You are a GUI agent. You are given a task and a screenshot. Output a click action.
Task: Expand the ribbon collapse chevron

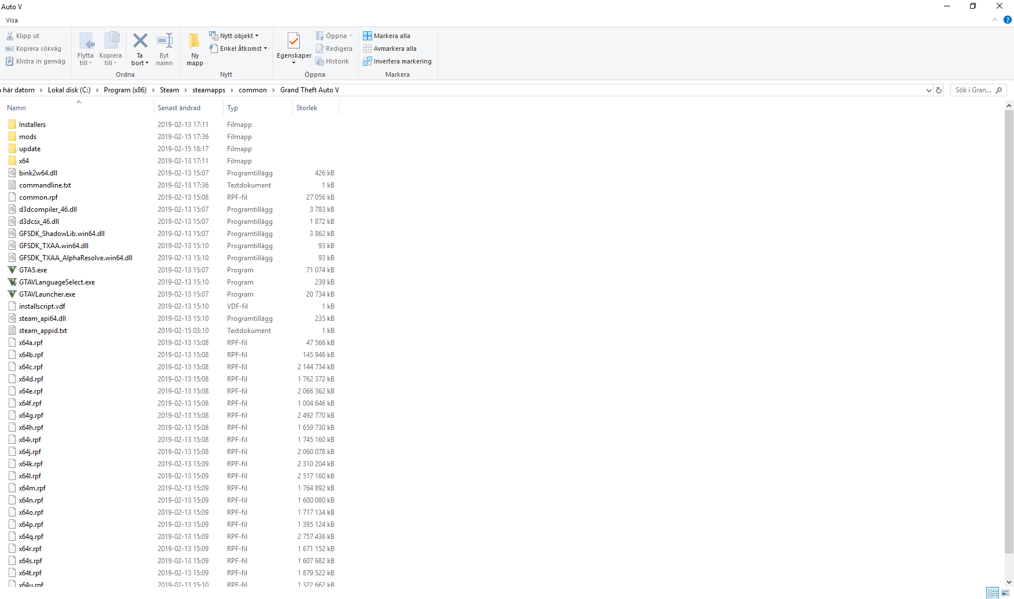995,20
